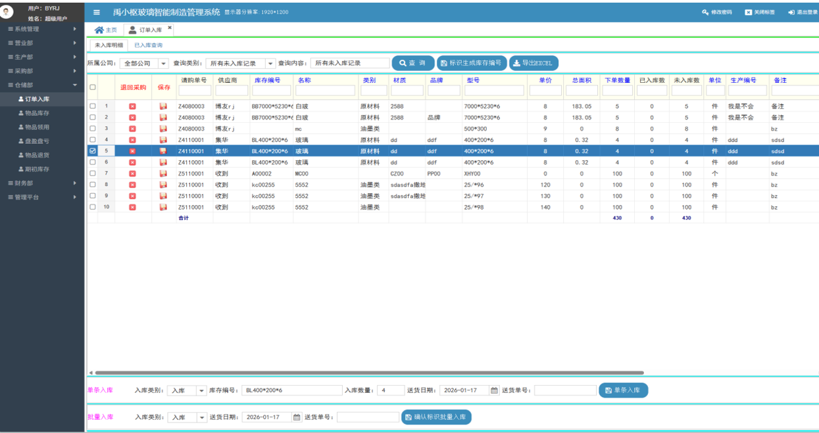This screenshot has height=433, width=819.
Task: Click red return-purchase icon in row 1
Action: coord(132,106)
